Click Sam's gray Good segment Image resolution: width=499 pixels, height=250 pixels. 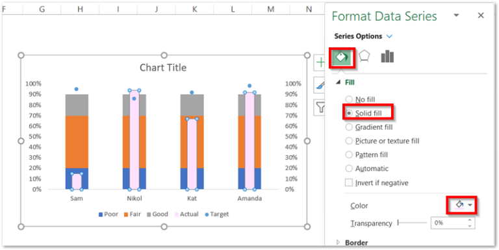point(77,105)
